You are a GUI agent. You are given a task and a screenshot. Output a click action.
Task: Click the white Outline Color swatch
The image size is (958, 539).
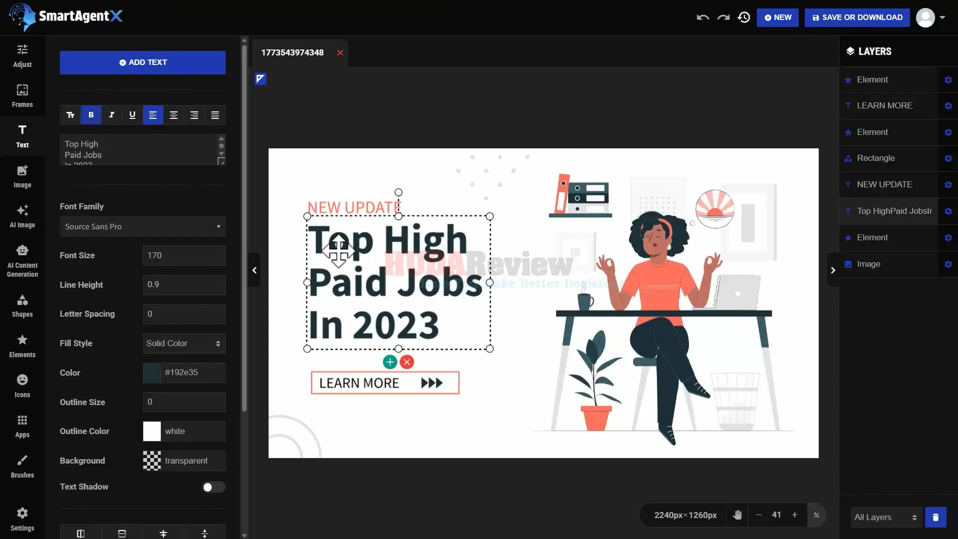click(x=152, y=432)
